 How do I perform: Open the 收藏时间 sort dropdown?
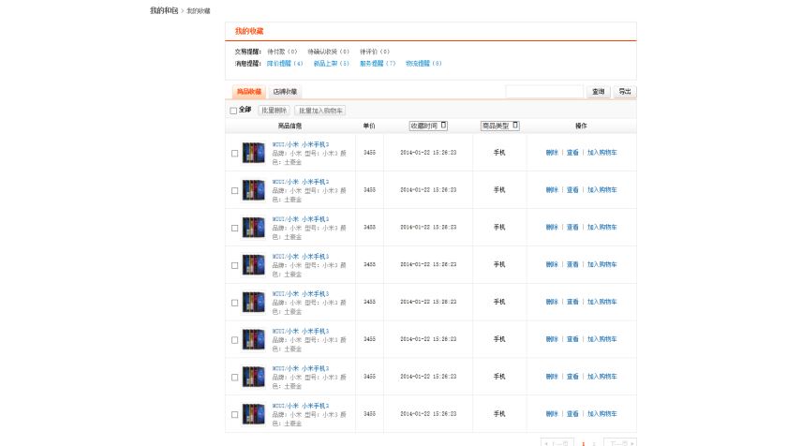click(x=428, y=126)
